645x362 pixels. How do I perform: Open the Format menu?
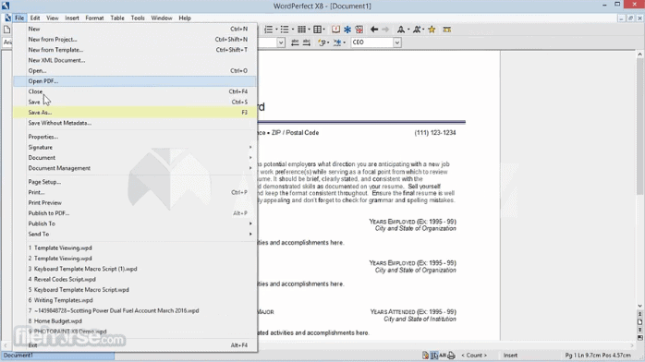click(94, 18)
